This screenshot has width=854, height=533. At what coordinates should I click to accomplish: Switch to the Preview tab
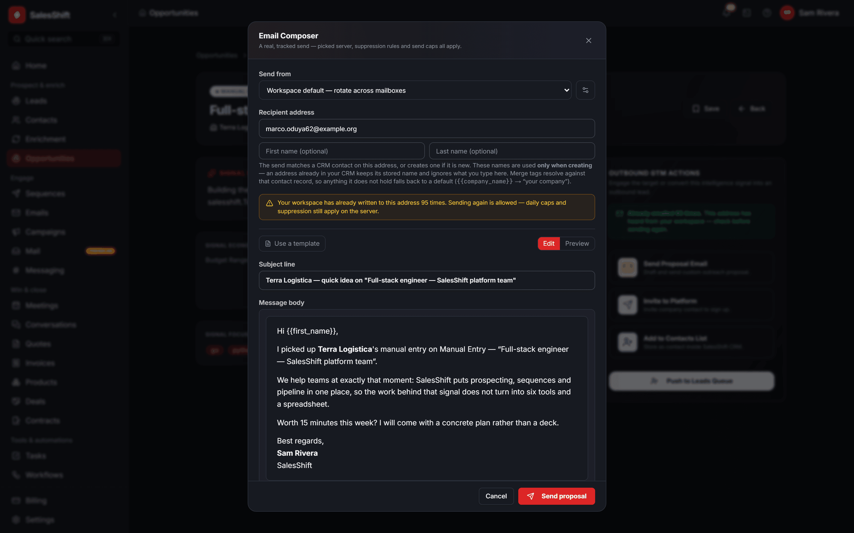[577, 244]
